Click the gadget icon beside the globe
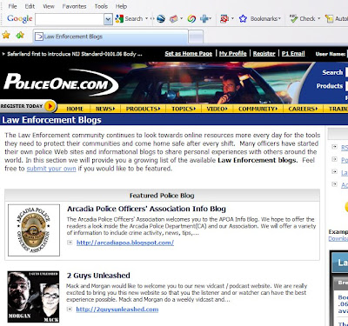This screenshot has height=326, width=348. 174,19
